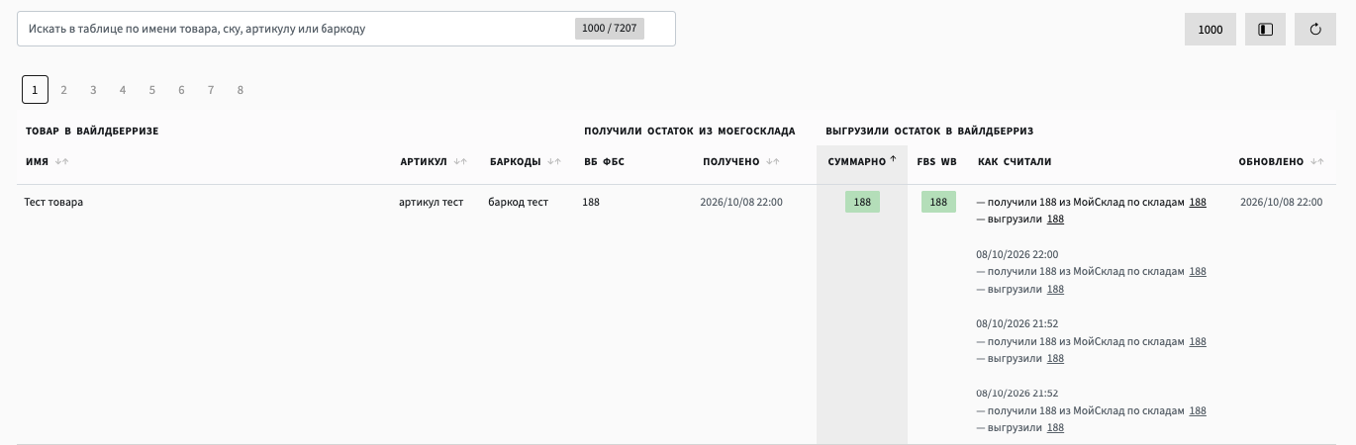Screen dimensions: 1356x445
Task: Go to pagination page 2
Action: pos(63,90)
